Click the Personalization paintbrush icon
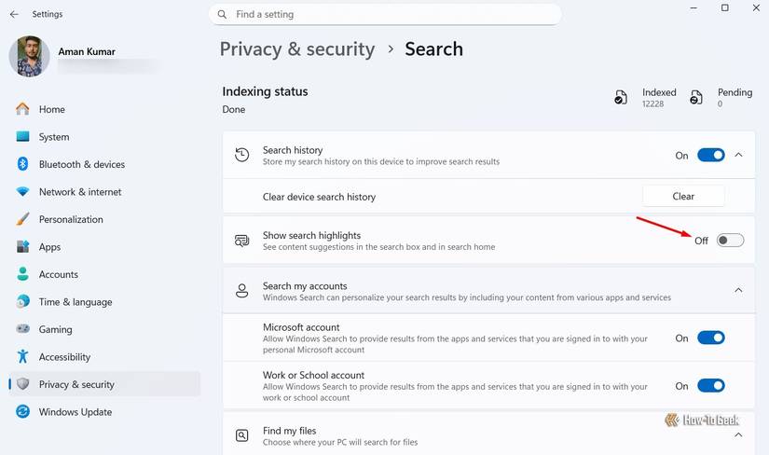769x455 pixels. point(23,219)
